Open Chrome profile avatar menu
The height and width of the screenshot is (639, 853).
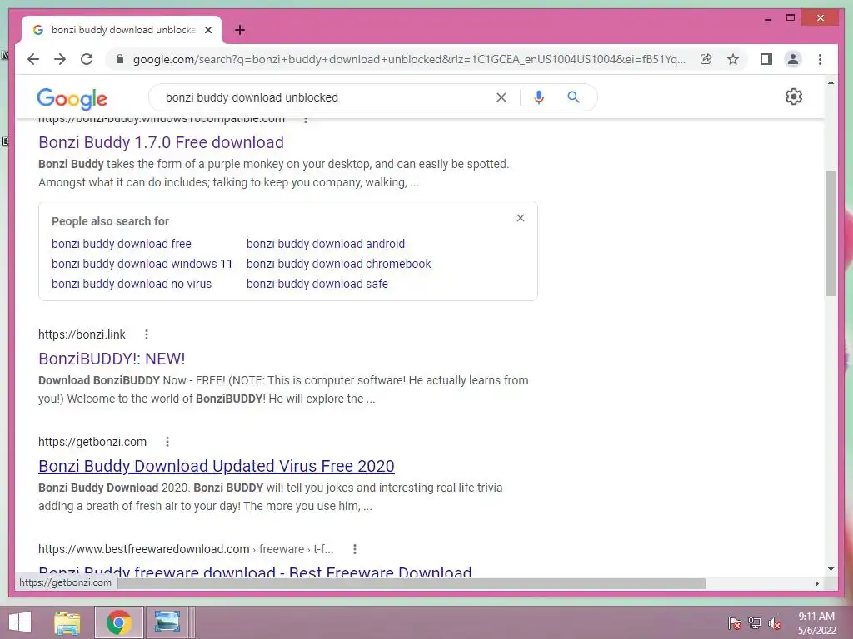pos(793,59)
